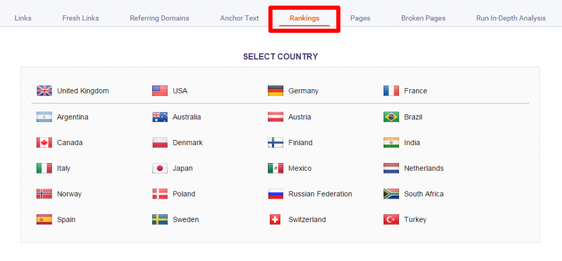Viewport: 562px width, 261px height.
Task: Choose the Brazil flag icon
Action: click(x=391, y=117)
